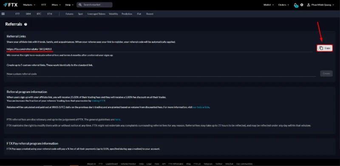Click the New custom referral code field
Image resolution: width=340 pixels, height=166 pixels.
pyautogui.click(x=161, y=74)
